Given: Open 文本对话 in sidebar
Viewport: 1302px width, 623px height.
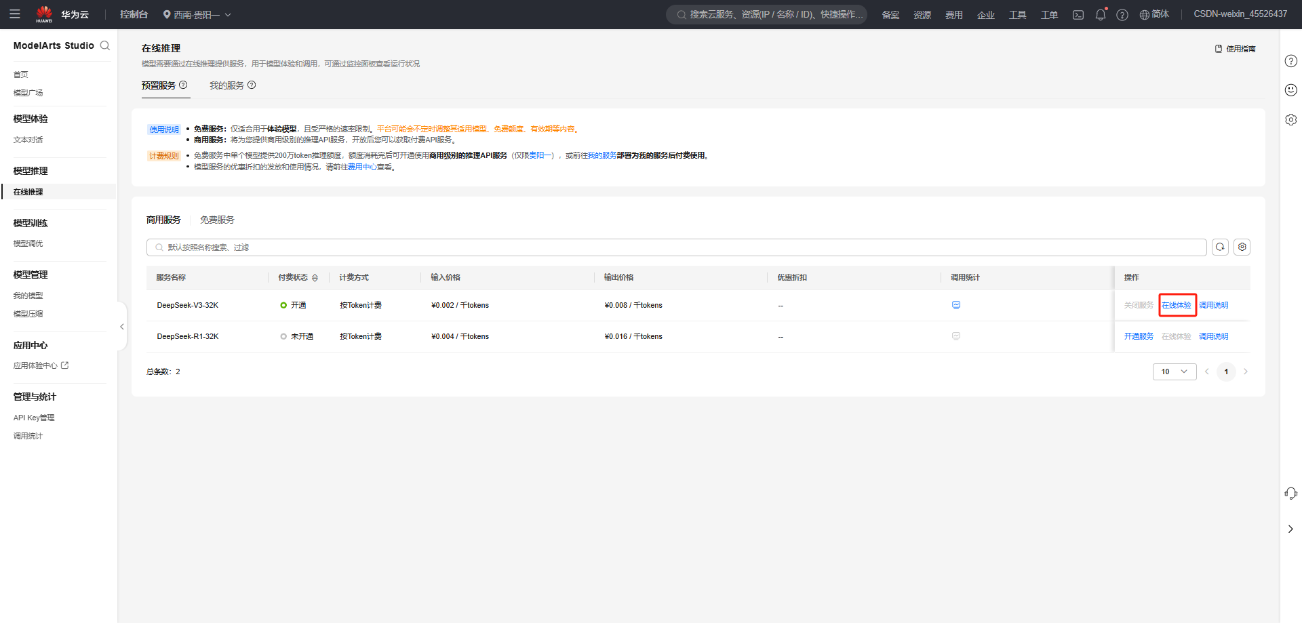Looking at the screenshot, I should pyautogui.click(x=28, y=140).
